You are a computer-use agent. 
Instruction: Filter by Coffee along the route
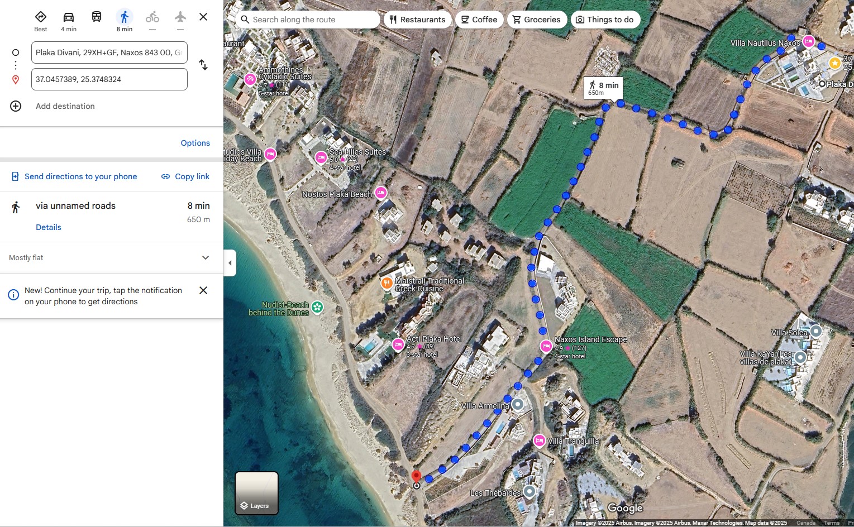(x=479, y=20)
